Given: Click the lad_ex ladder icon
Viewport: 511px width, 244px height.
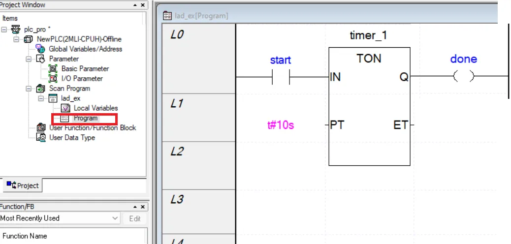Looking at the screenshot, I should 53,98.
